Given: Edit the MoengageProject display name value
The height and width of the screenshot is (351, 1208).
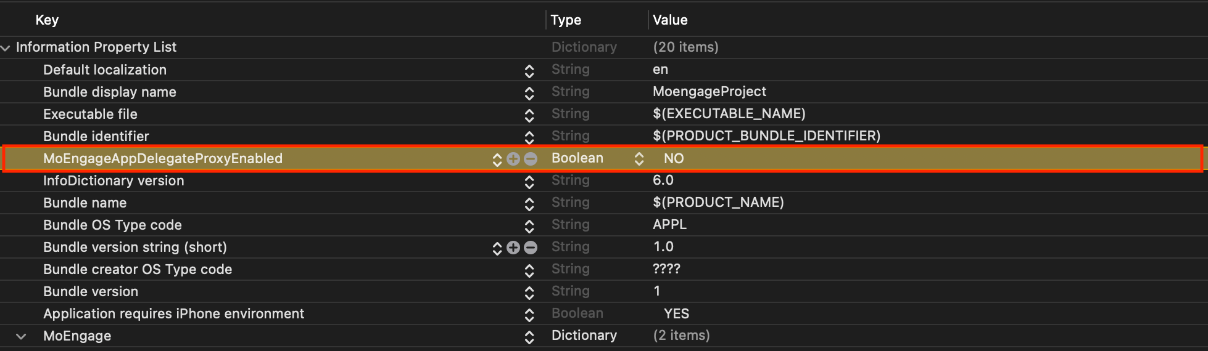Looking at the screenshot, I should tap(709, 92).
